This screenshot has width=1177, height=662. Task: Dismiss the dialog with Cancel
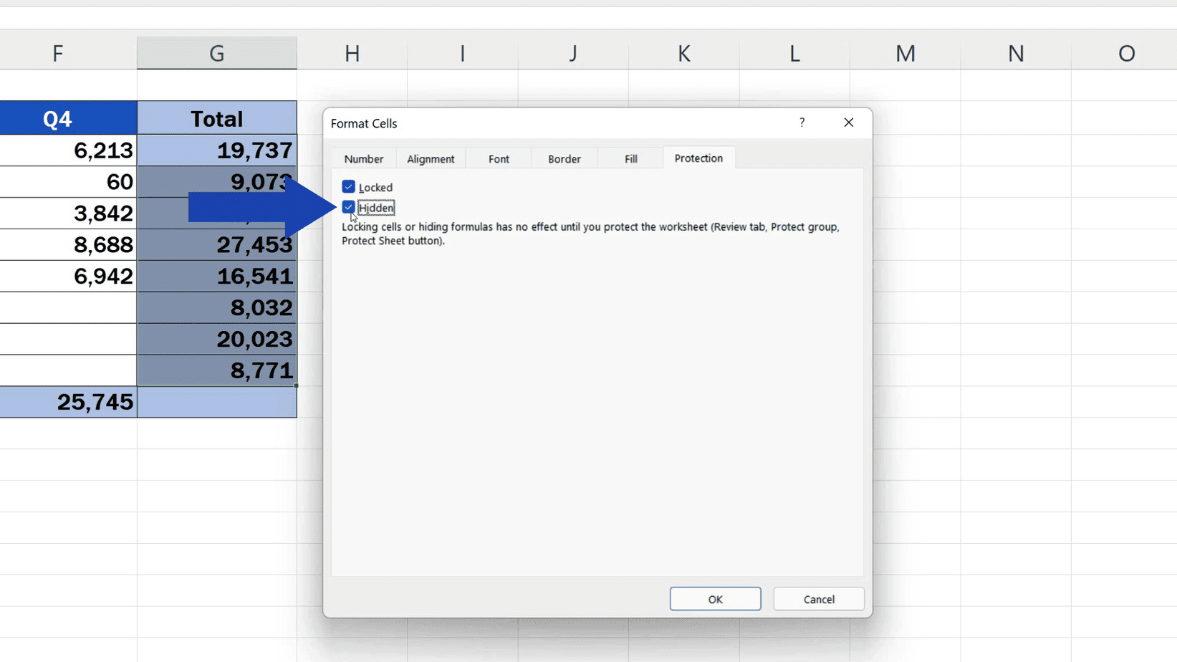click(818, 599)
